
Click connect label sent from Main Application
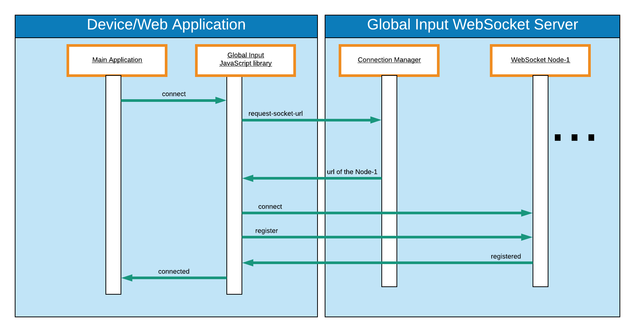coord(174,94)
